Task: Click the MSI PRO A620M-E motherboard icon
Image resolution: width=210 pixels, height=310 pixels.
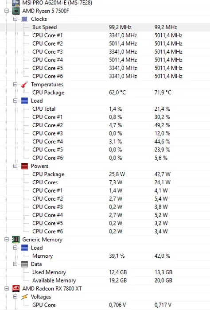Action: (16, 3)
